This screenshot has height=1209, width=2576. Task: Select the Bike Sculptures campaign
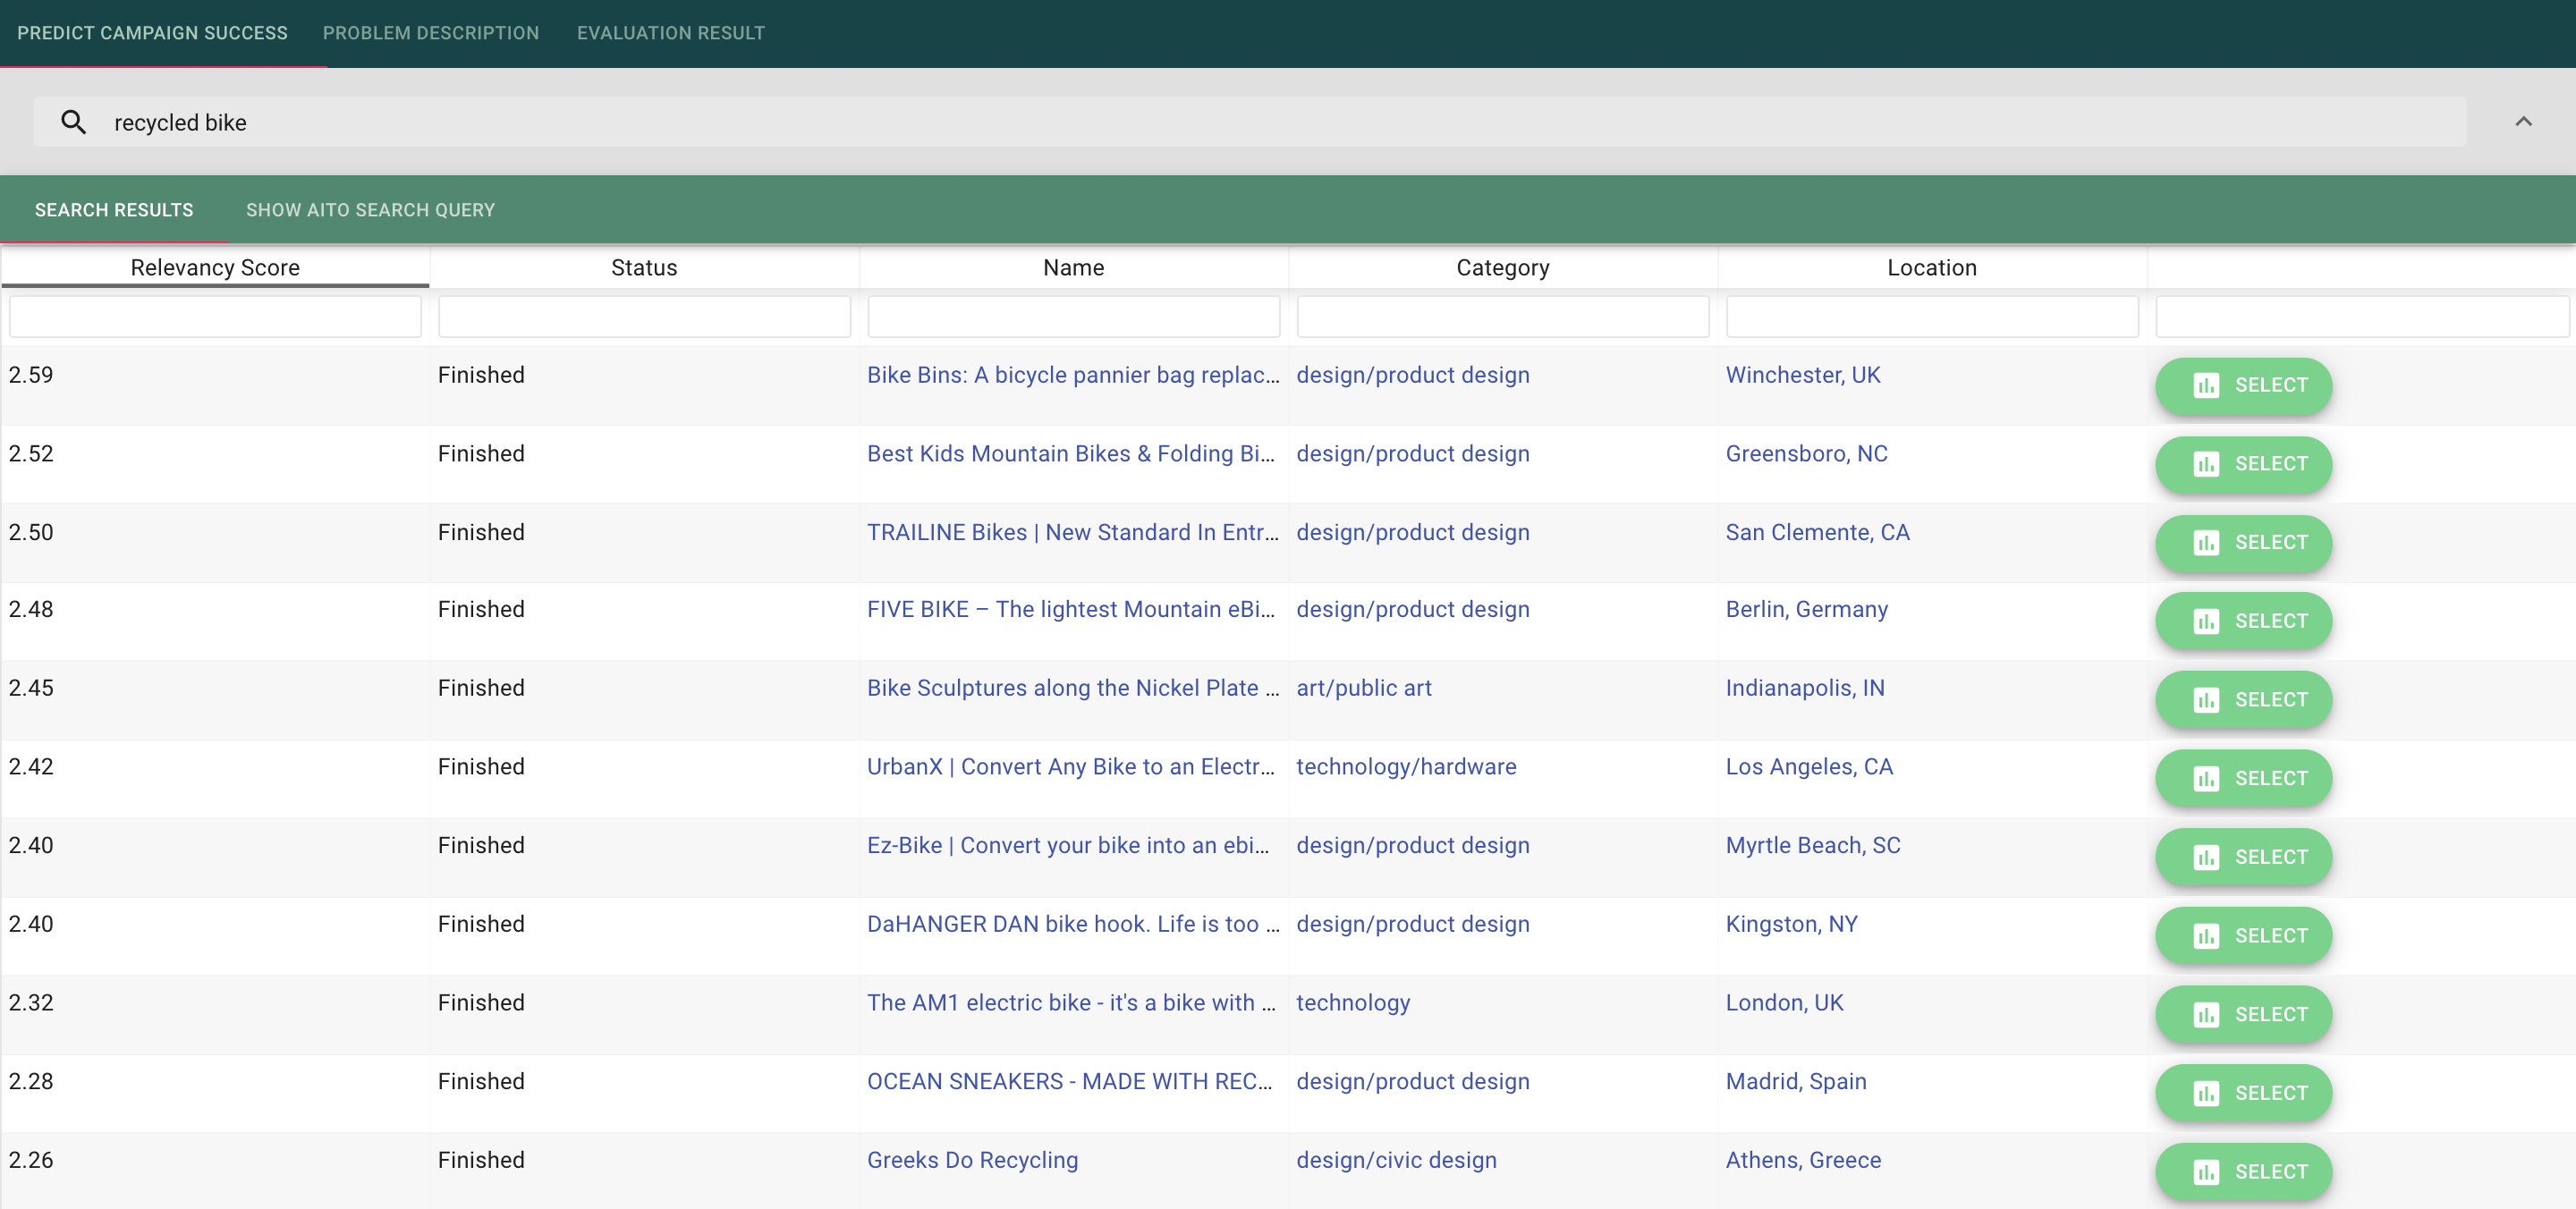[x=2243, y=700]
